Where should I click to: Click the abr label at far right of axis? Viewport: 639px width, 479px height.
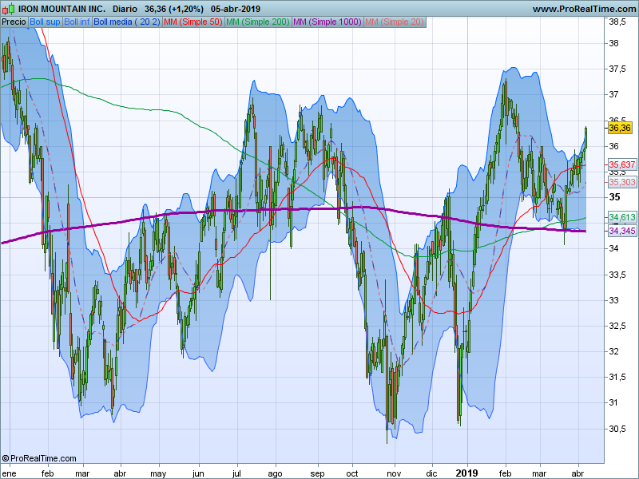click(577, 473)
